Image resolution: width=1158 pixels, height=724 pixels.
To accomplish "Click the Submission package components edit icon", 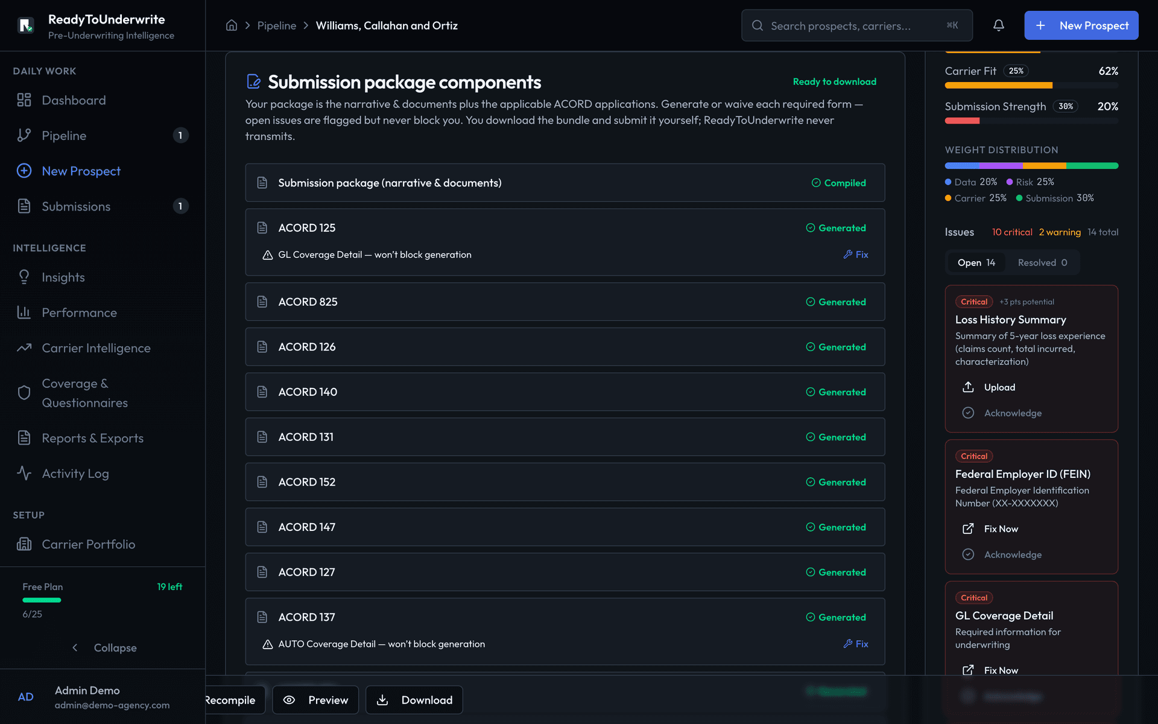I will tap(253, 81).
